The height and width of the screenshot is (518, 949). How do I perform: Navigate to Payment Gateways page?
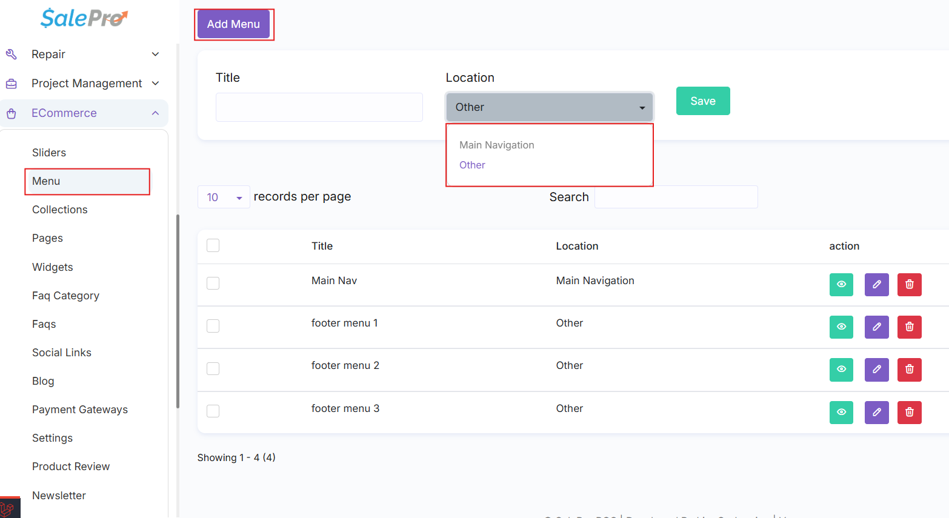coord(80,410)
